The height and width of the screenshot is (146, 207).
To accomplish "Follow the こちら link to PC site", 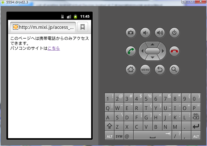I will pos(54,48).
